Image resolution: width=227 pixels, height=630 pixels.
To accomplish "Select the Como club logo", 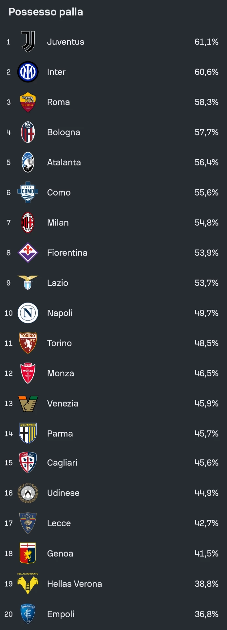I will (x=28, y=193).
